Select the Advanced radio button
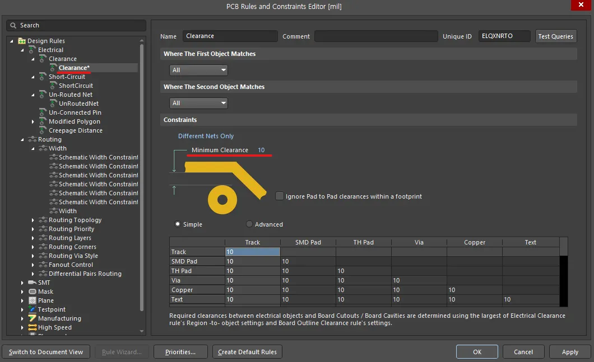594x362 pixels. 249,224
